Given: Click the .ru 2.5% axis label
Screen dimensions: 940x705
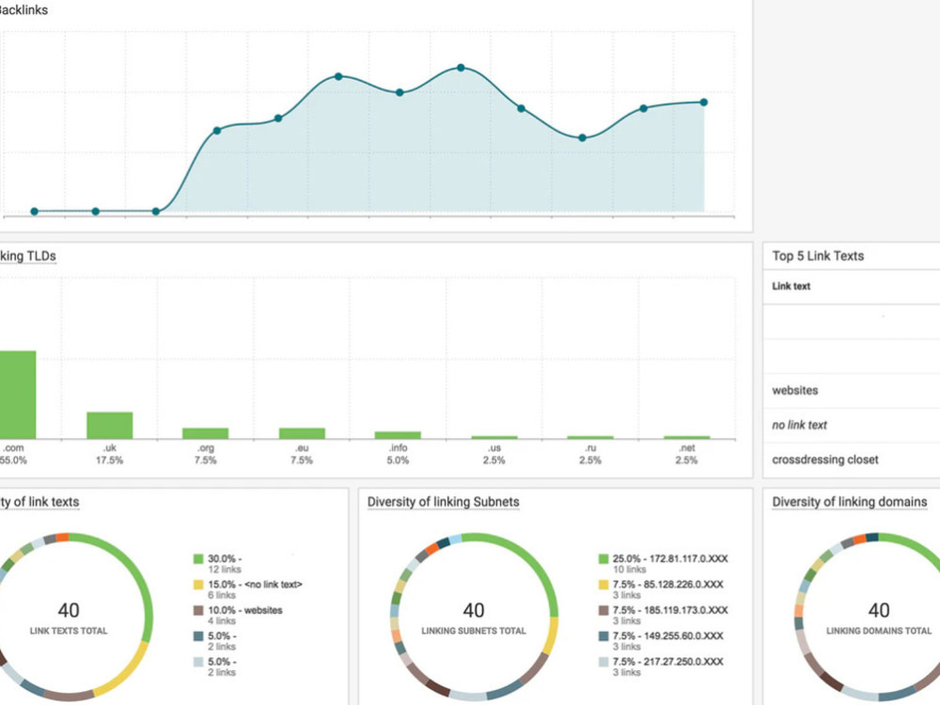Looking at the screenshot, I should click(x=590, y=454).
